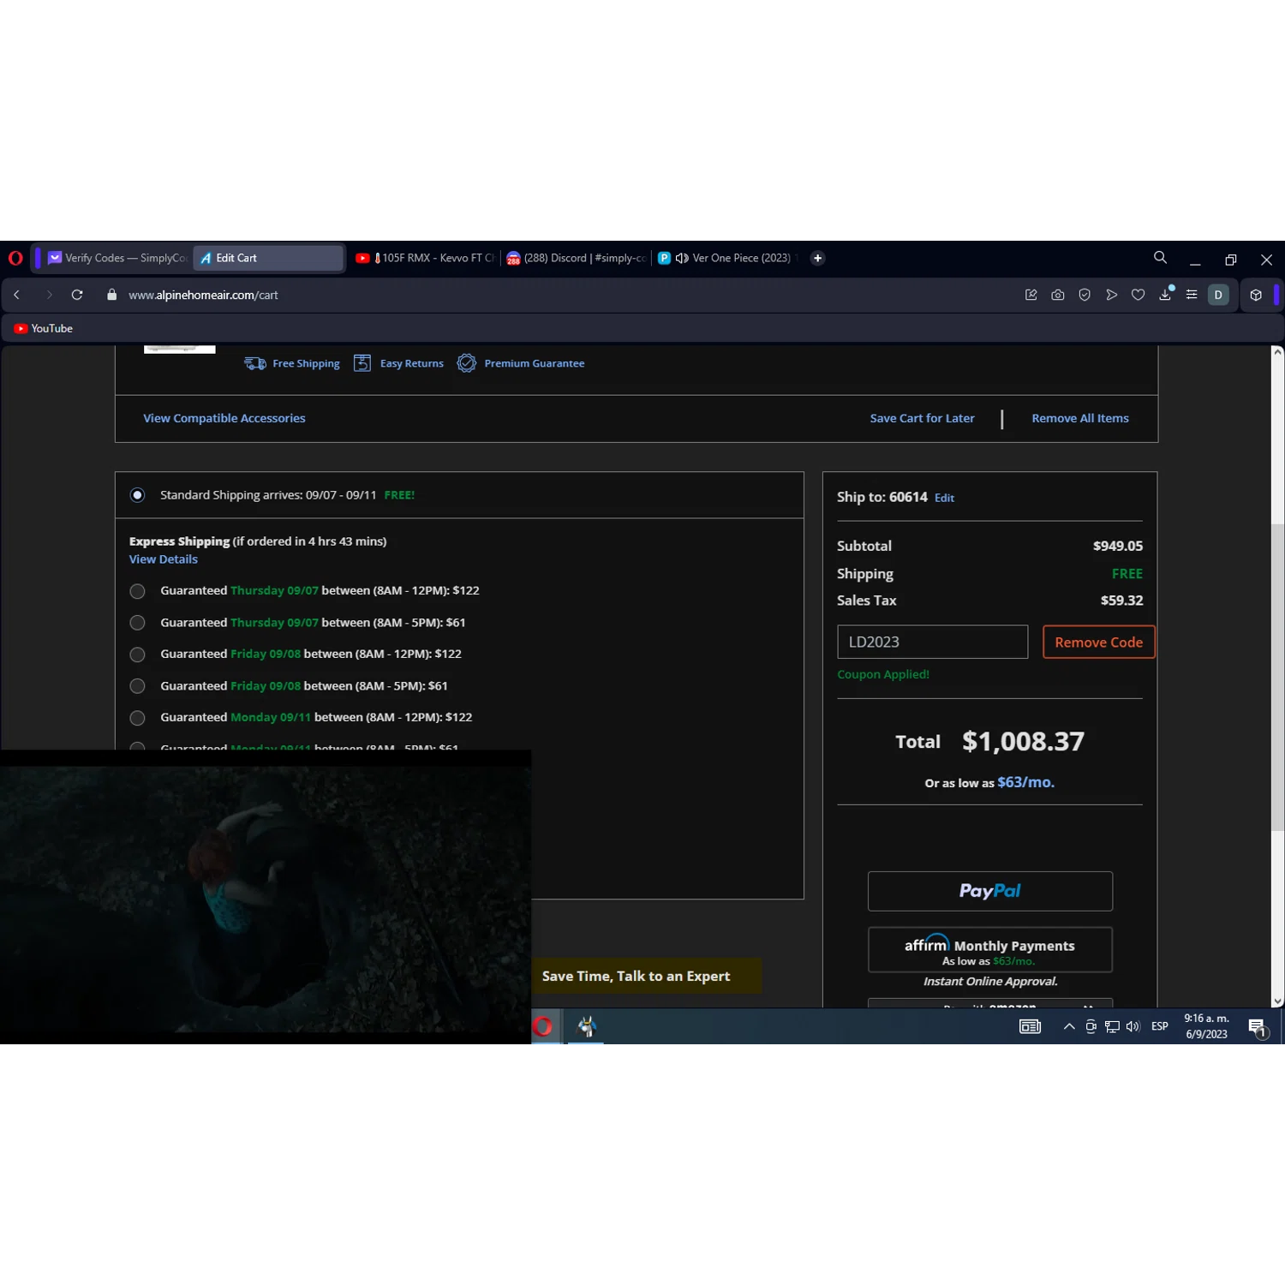Viewport: 1285px width, 1285px height.
Task: Click the address bar URL
Action: [x=203, y=295]
